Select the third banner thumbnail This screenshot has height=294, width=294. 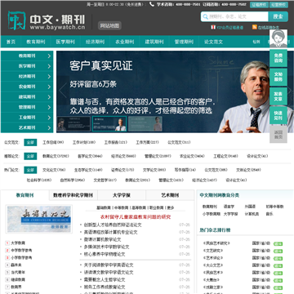pyautogui.click(x=145, y=124)
